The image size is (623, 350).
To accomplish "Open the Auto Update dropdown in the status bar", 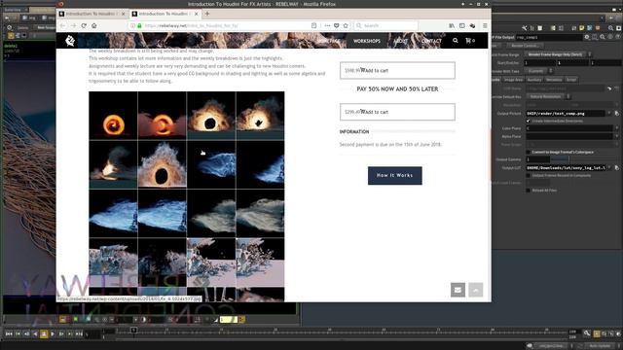I will tap(601, 346).
